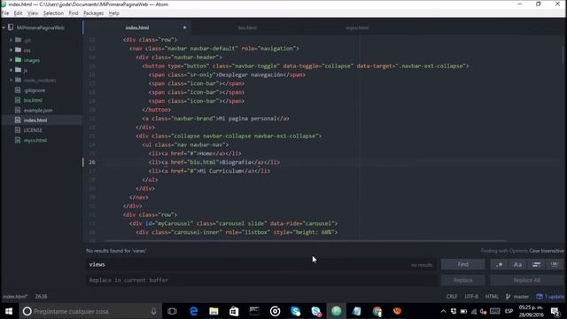Switch to the mycv.html tab
The height and width of the screenshot is (319, 567).
tap(357, 27)
